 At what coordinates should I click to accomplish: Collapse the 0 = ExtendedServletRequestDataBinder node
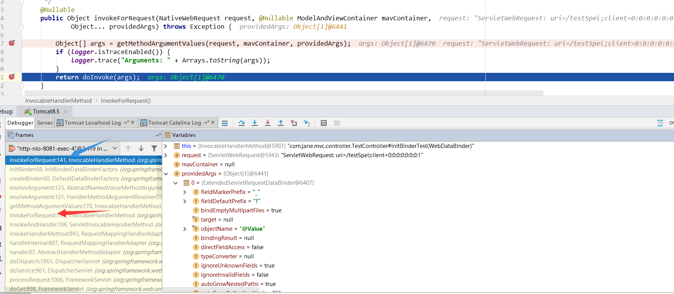175,183
